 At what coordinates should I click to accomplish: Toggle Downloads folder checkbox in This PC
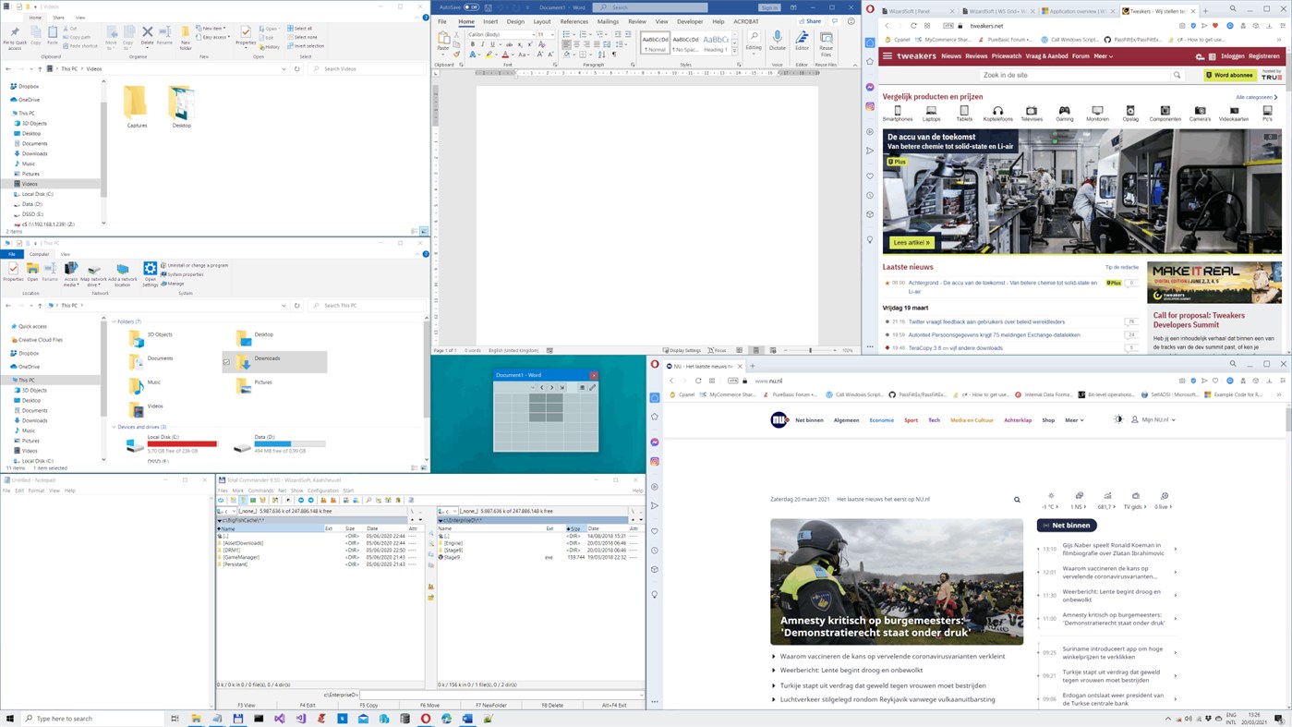tap(227, 362)
